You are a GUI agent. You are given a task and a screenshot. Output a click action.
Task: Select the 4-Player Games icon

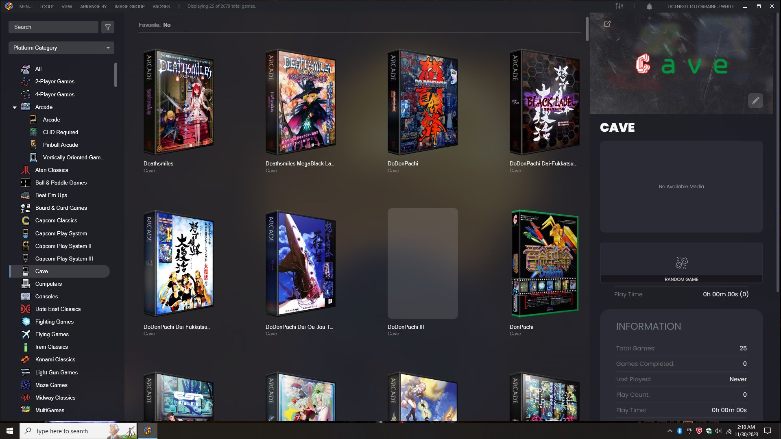coord(26,94)
